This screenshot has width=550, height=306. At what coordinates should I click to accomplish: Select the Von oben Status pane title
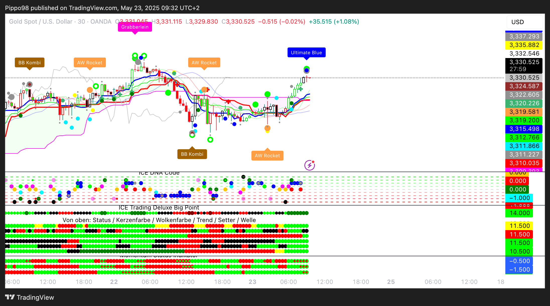[x=159, y=220]
